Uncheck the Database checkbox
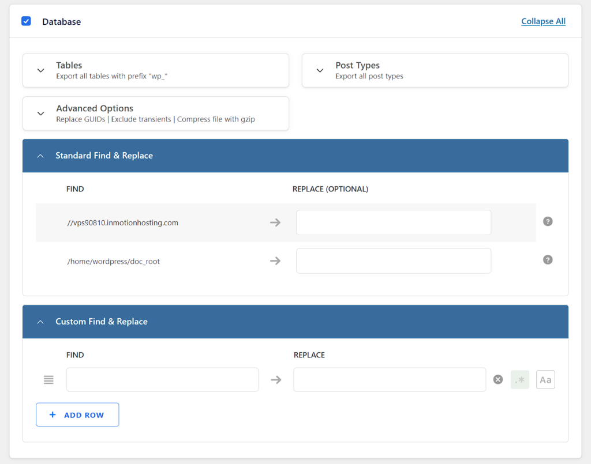The width and height of the screenshot is (591, 464). 26,21
